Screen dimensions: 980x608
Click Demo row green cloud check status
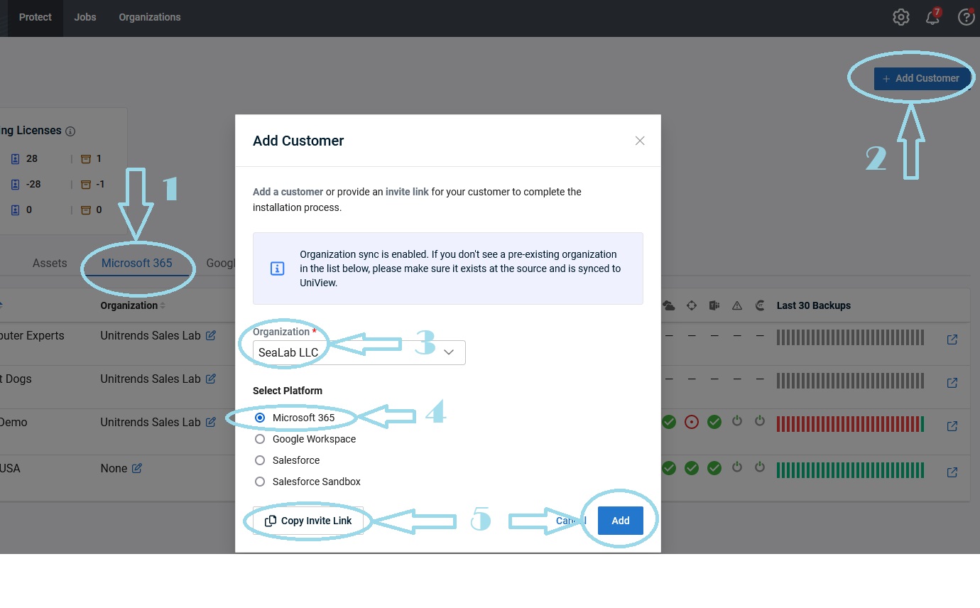click(669, 422)
